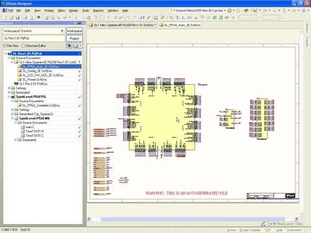Choose the Select Inside Area rectangle tool

click(102, 17)
